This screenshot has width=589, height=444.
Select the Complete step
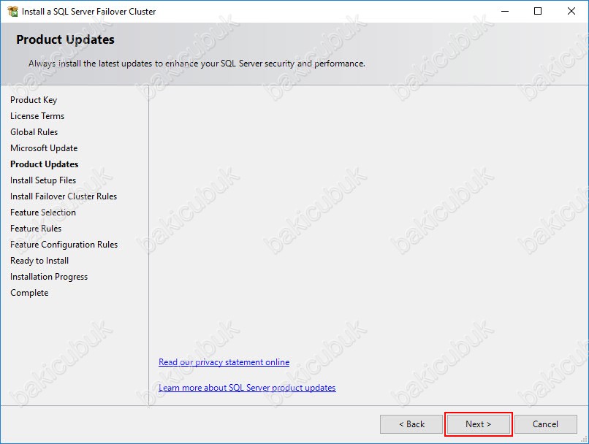[29, 293]
